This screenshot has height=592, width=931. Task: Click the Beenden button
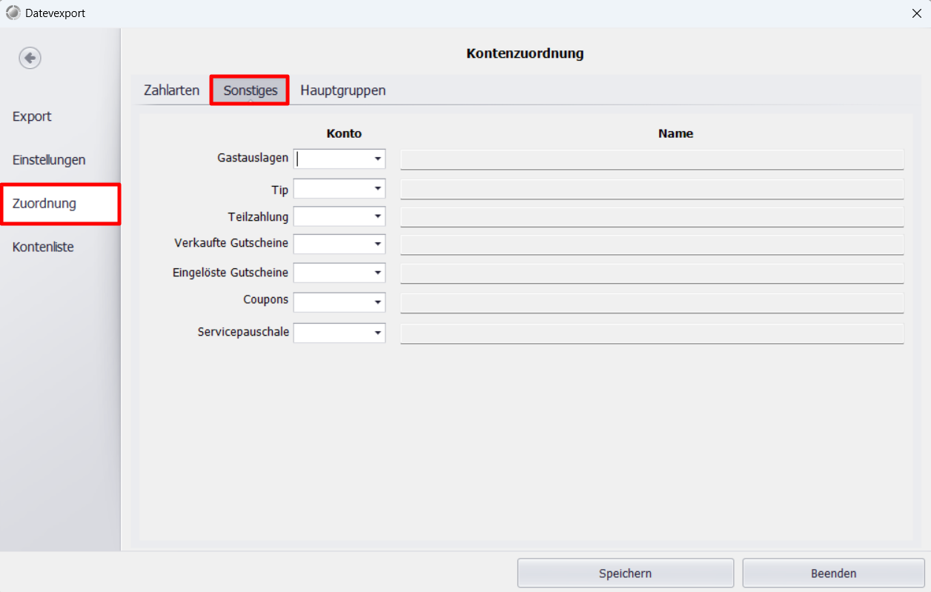834,573
